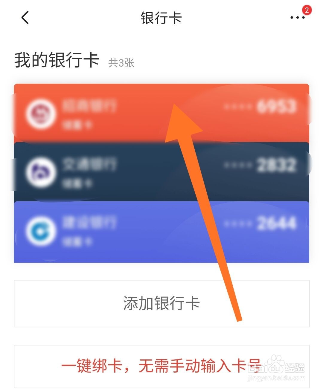Tap the bank name text on the orange card
The height and width of the screenshot is (389, 323).
[89, 106]
